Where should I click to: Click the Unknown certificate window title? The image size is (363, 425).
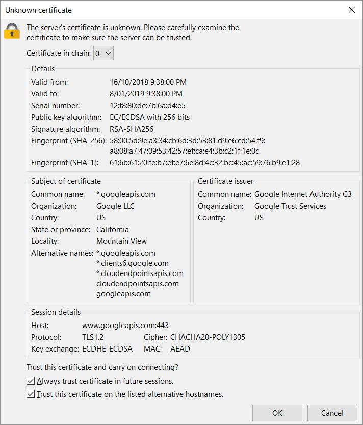click(x=38, y=10)
